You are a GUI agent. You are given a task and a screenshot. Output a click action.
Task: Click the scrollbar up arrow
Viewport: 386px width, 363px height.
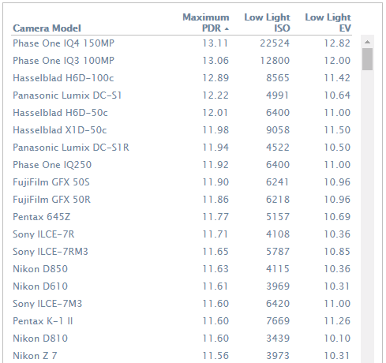(x=367, y=42)
